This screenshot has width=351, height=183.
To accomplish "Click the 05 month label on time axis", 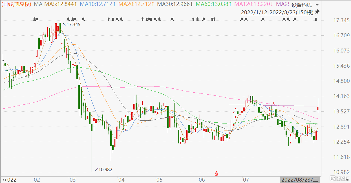I will click(159, 179).
